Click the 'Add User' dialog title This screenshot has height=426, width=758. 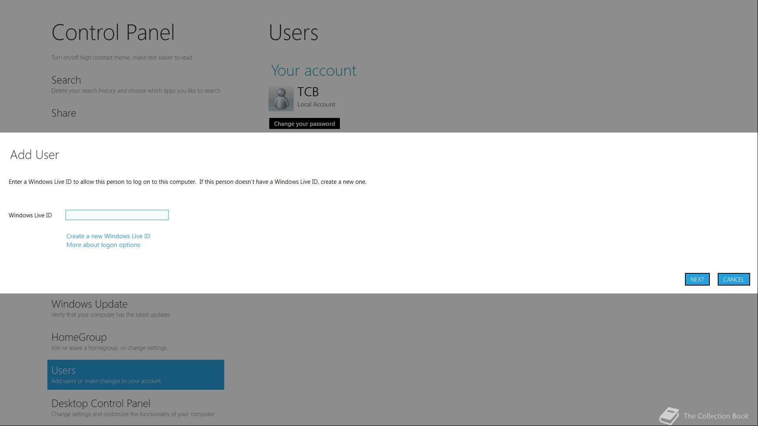(x=35, y=155)
